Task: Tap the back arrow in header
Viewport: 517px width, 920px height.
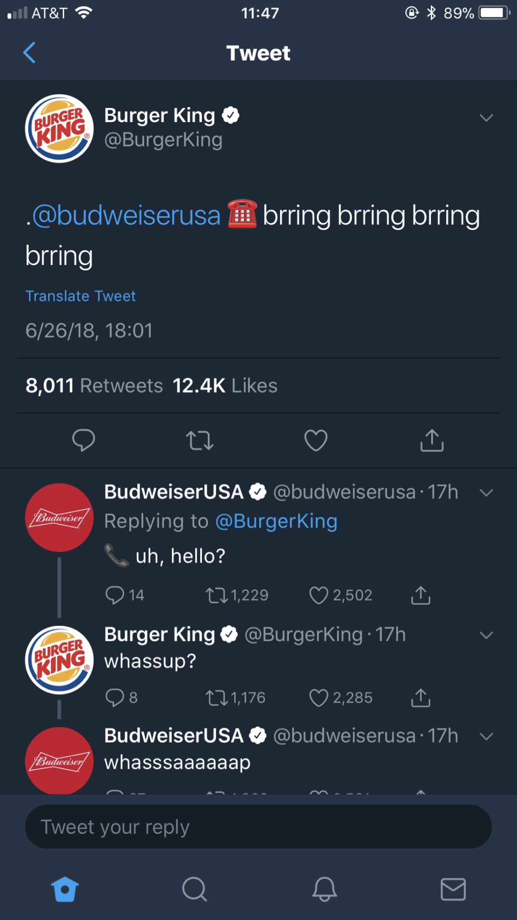Action: (30, 53)
